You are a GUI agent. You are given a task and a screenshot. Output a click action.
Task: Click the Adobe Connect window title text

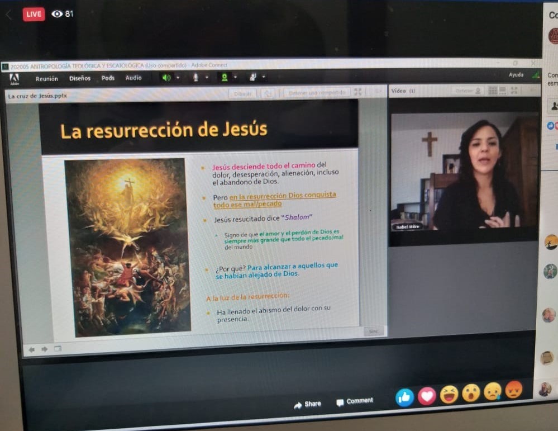119,65
